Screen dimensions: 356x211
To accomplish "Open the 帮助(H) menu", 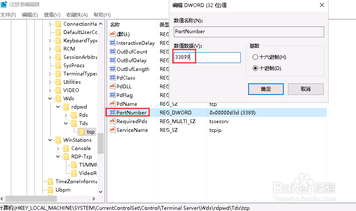I will [102, 15].
